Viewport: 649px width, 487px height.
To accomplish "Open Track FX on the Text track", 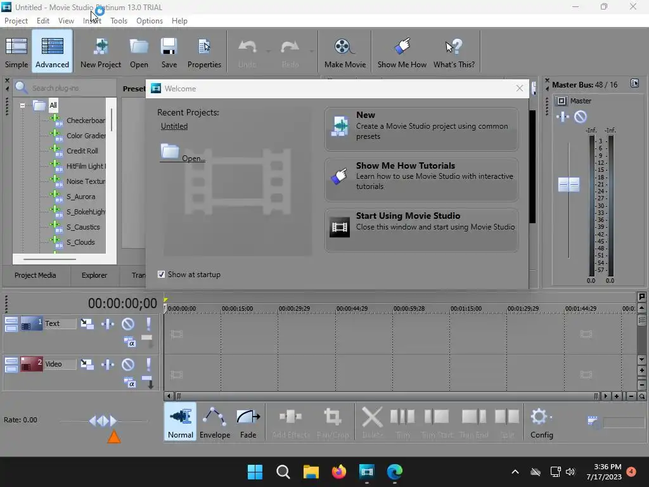I will point(108,324).
